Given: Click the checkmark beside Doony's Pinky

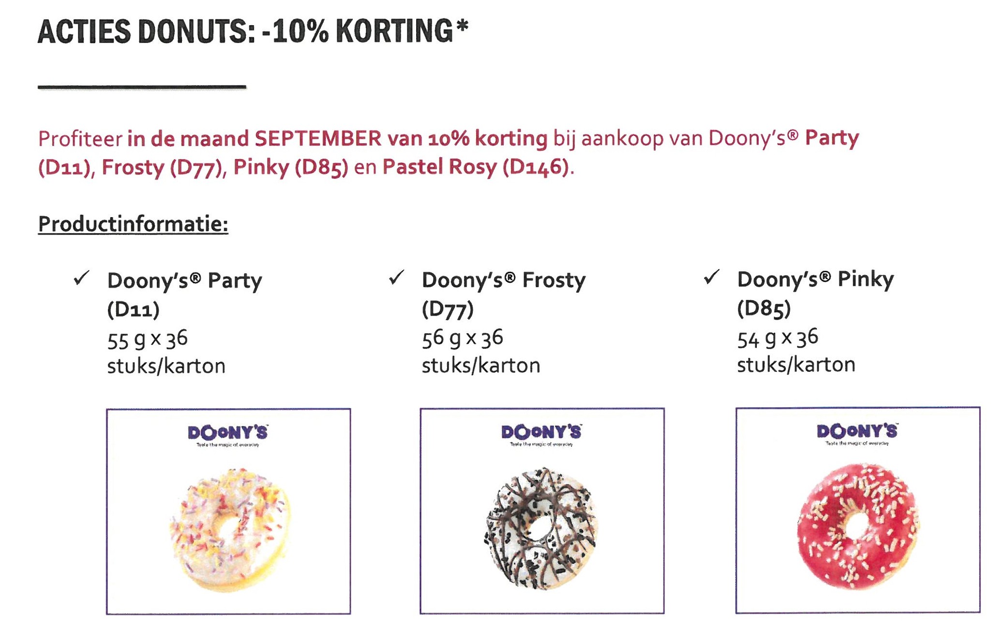Looking at the screenshot, I should click(712, 277).
